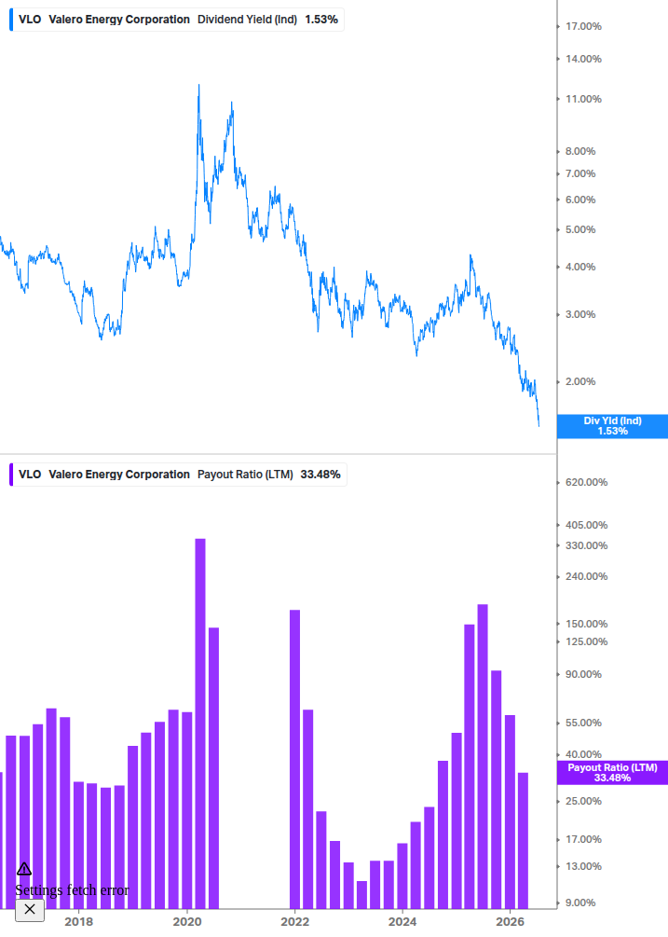
Task: Click the 2020 label on the time axis
Action: coord(187,921)
